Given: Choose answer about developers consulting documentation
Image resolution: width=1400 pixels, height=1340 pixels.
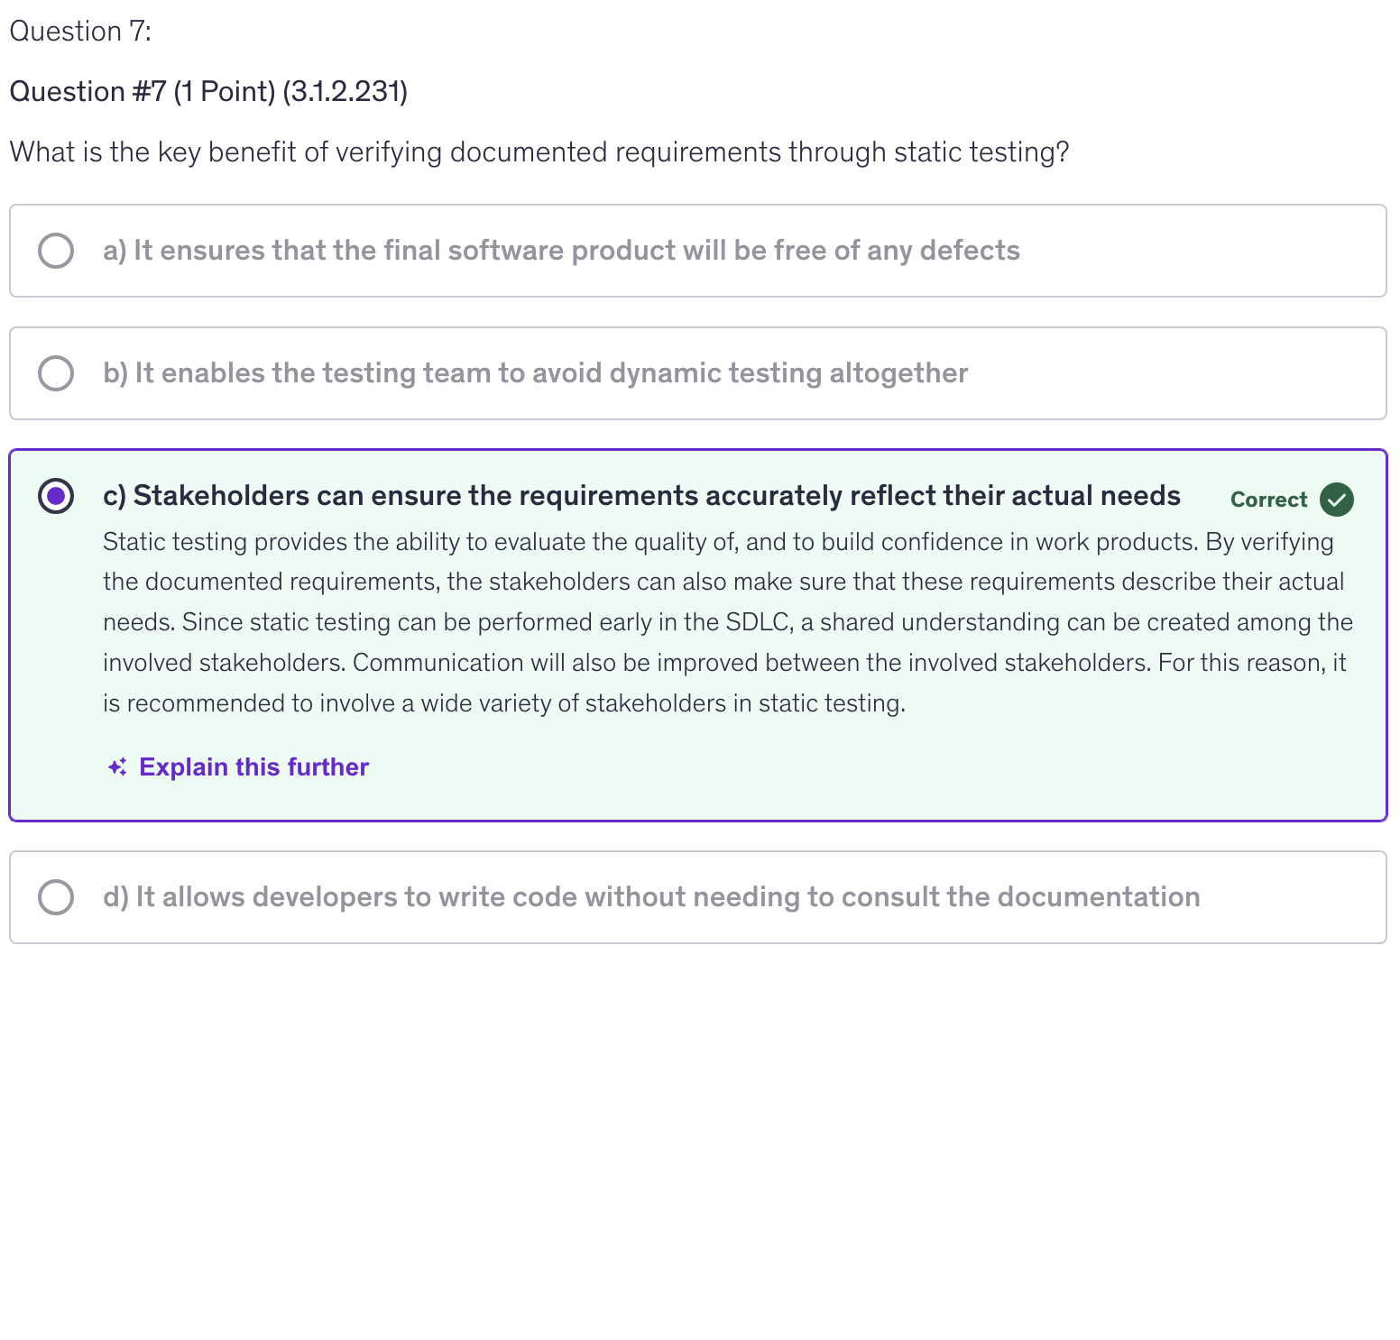Looking at the screenshot, I should click(651, 897).
